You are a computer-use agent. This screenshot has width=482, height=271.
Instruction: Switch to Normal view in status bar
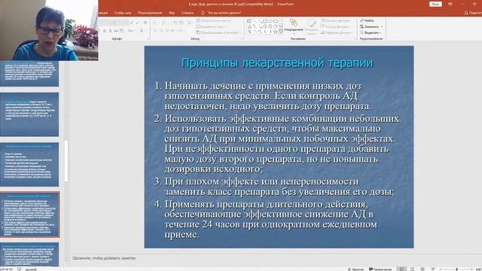401,269
